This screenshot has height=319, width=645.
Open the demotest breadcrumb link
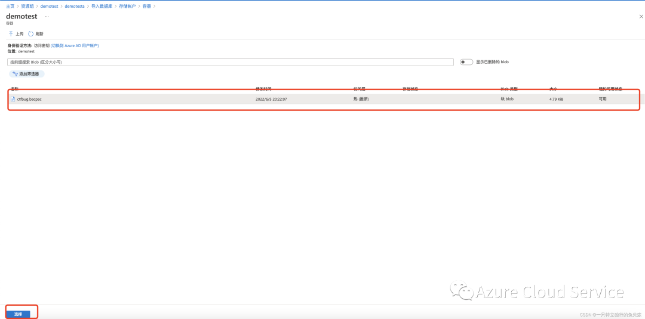click(50, 6)
